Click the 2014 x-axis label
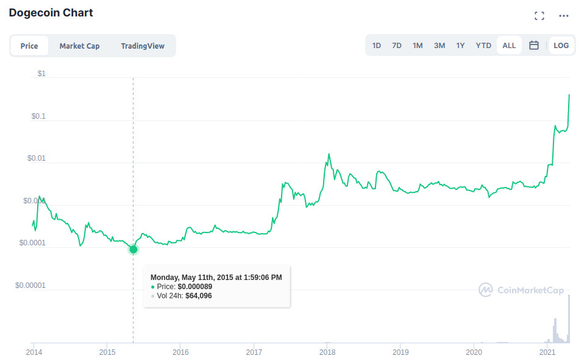This screenshot has width=587, height=364. [34, 352]
